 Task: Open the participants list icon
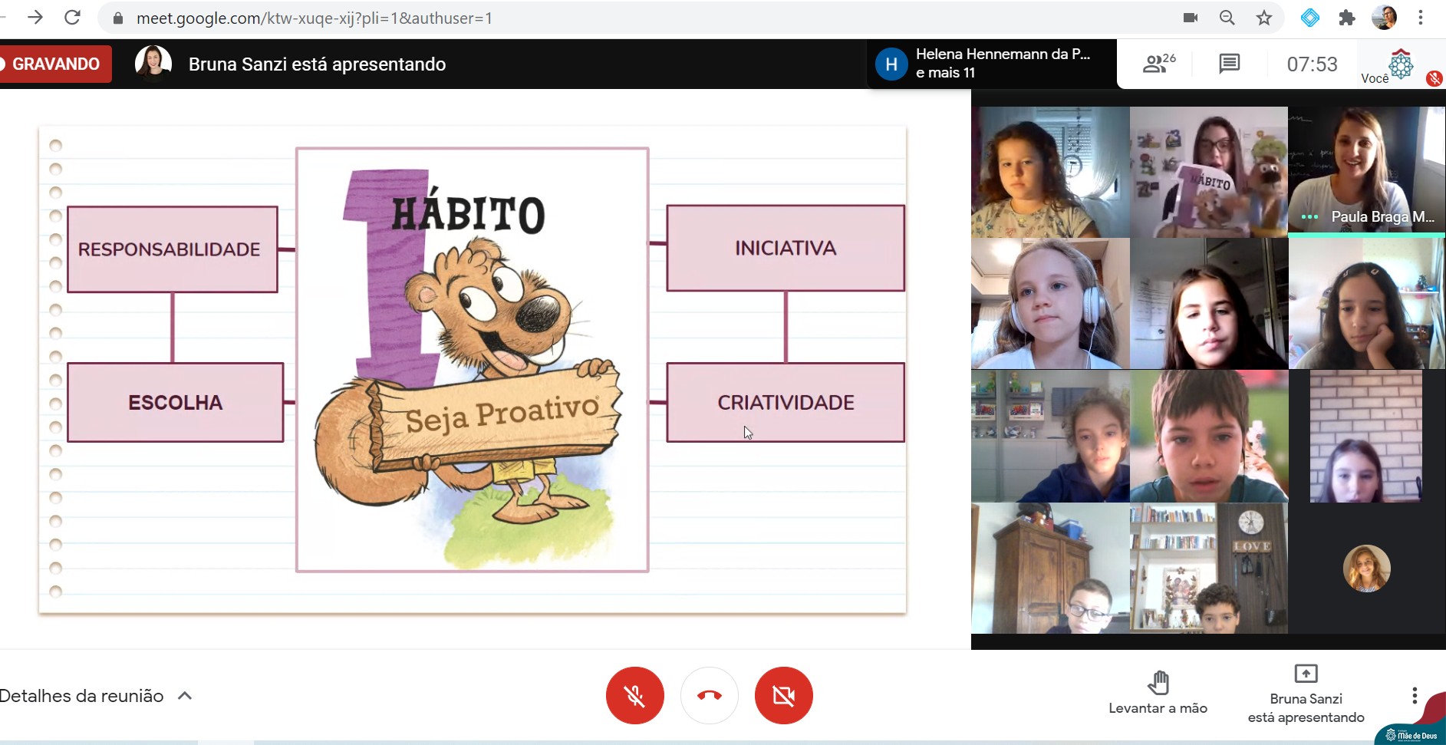pyautogui.click(x=1158, y=64)
